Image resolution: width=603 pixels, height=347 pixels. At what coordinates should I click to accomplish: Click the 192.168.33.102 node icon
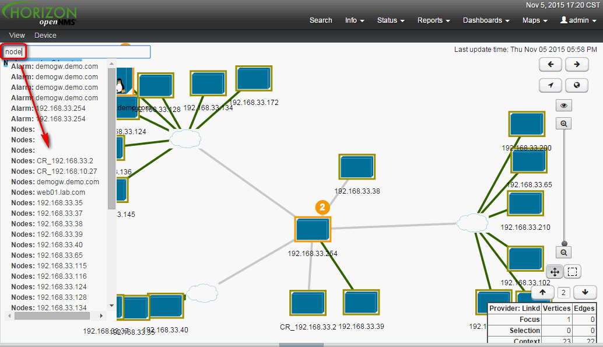[x=525, y=259]
